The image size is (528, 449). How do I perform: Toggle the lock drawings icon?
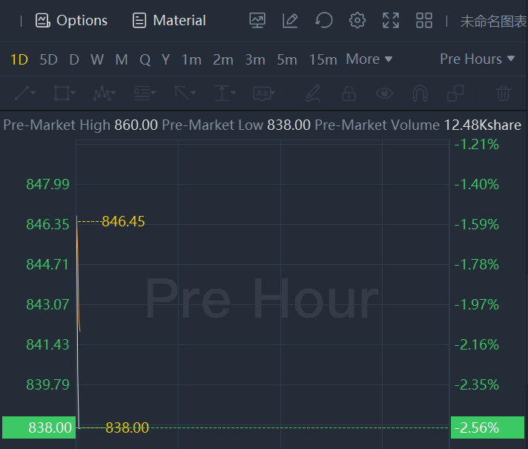tap(348, 94)
